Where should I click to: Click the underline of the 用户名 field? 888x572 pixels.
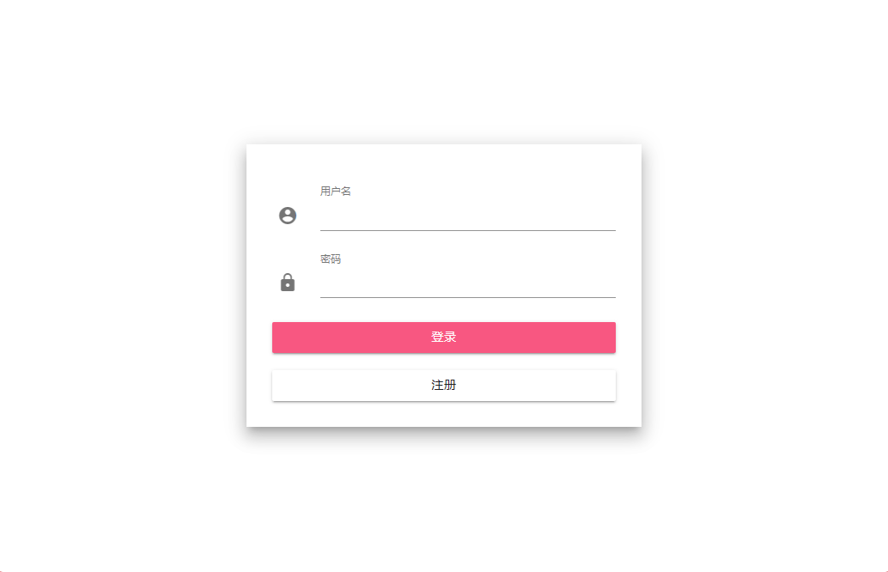coord(467,230)
